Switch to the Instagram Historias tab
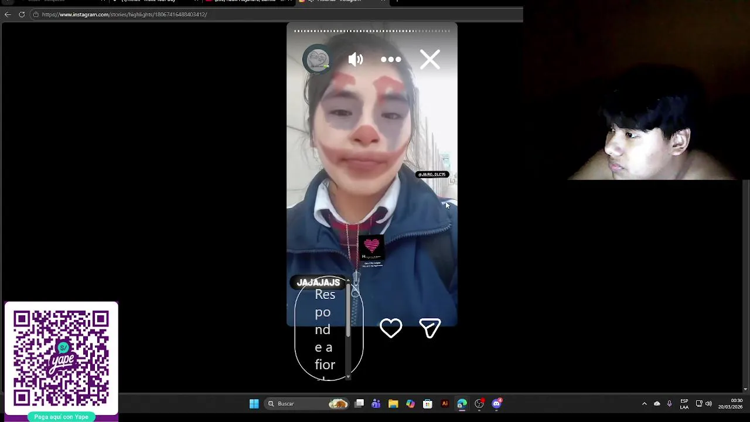The width and height of the screenshot is (750, 422). (x=343, y=1)
